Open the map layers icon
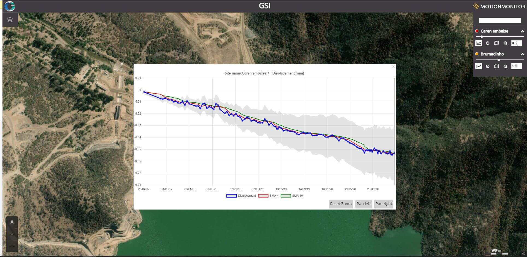527x257 pixels. pos(10,20)
